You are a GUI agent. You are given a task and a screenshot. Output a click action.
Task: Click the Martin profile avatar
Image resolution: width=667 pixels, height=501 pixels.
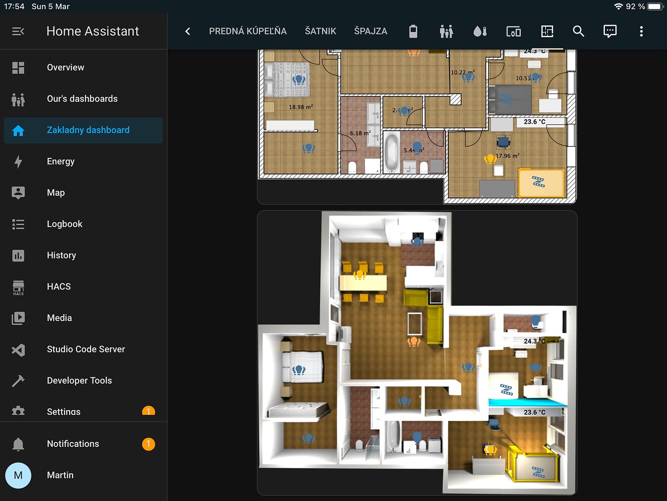(18, 475)
